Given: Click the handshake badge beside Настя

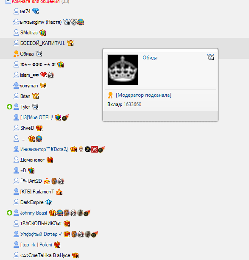Looking at the screenshot, I should pyautogui.click(x=74, y=22).
